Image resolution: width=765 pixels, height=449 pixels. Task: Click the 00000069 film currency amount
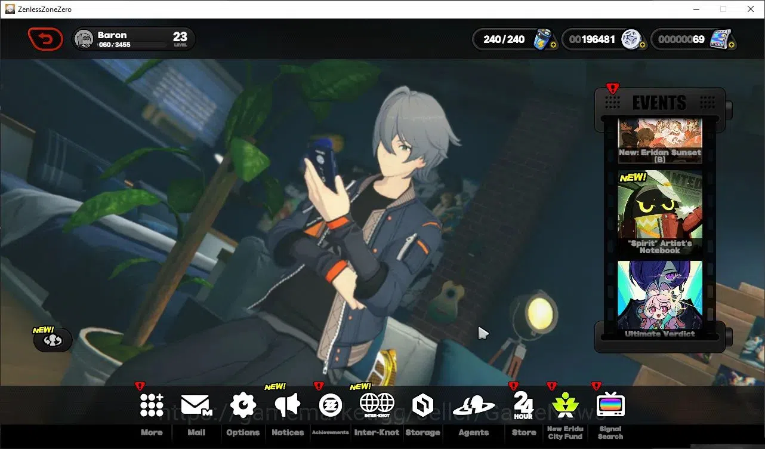click(x=681, y=39)
